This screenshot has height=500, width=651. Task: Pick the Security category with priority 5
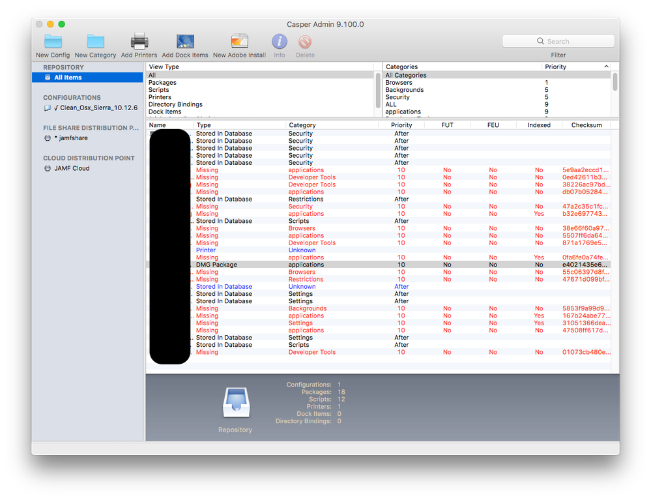click(497, 97)
